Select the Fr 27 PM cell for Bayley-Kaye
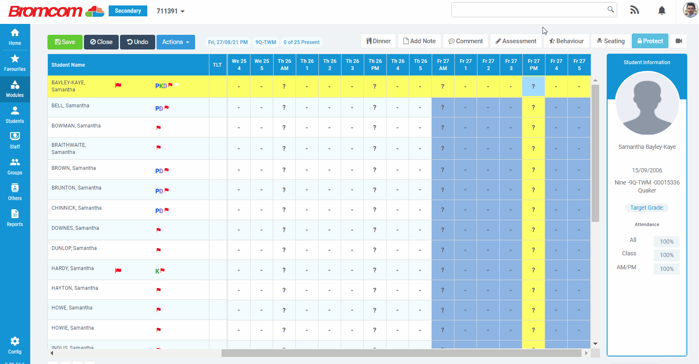This screenshot has width=699, height=364. [533, 86]
